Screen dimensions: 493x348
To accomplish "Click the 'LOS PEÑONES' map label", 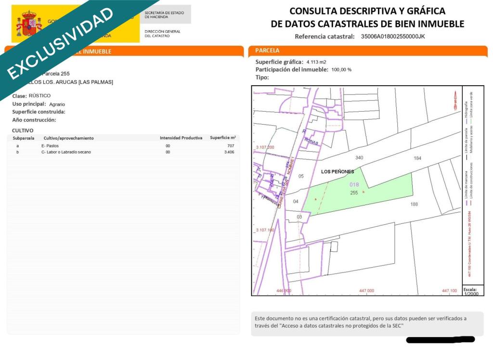I will pyautogui.click(x=337, y=172).
